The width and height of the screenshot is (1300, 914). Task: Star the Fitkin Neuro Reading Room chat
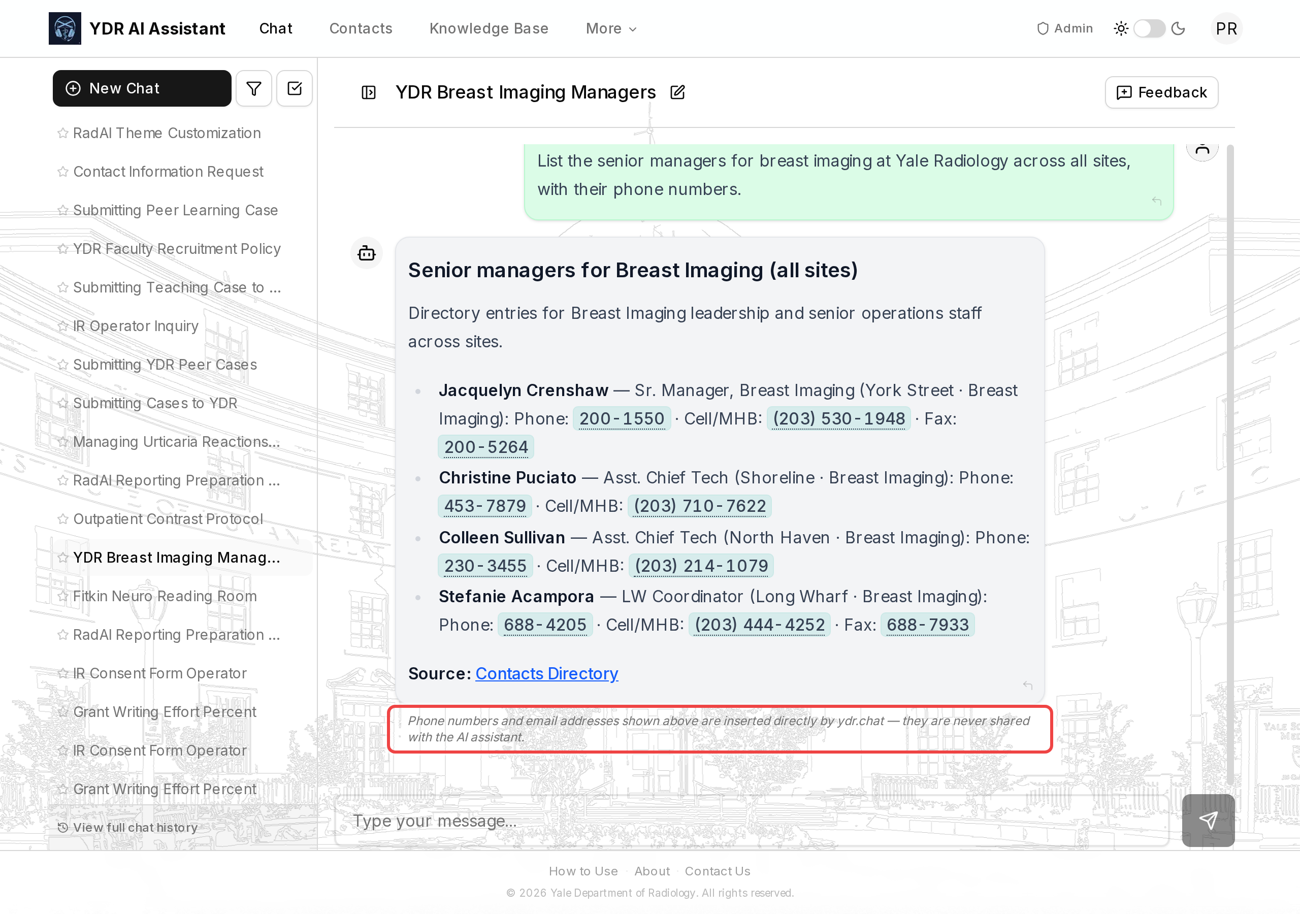63,596
